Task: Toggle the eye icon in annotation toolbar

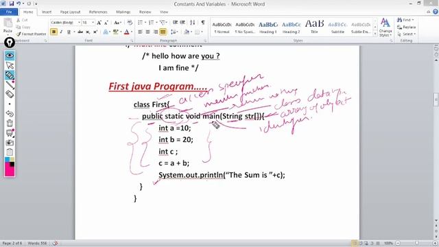Action: click(x=10, y=56)
